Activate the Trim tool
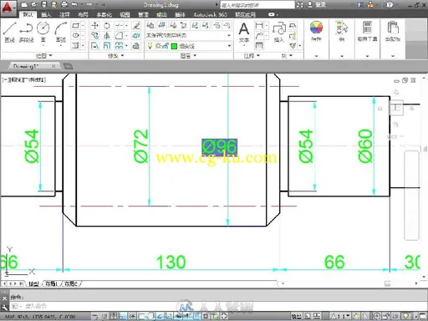Screen dimensions: 428x321 pos(119,26)
